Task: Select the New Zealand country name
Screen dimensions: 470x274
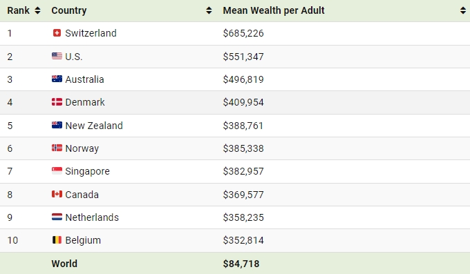Action: coord(94,126)
